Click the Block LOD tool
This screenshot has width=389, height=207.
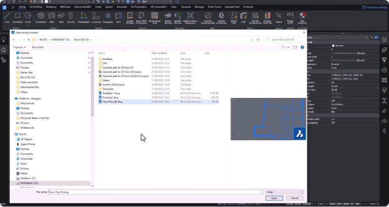pos(234,18)
